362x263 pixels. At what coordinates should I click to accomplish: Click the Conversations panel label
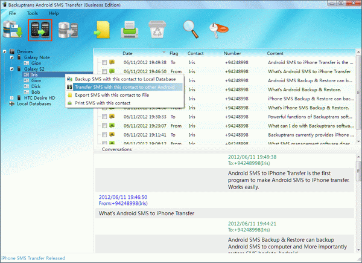(x=117, y=149)
